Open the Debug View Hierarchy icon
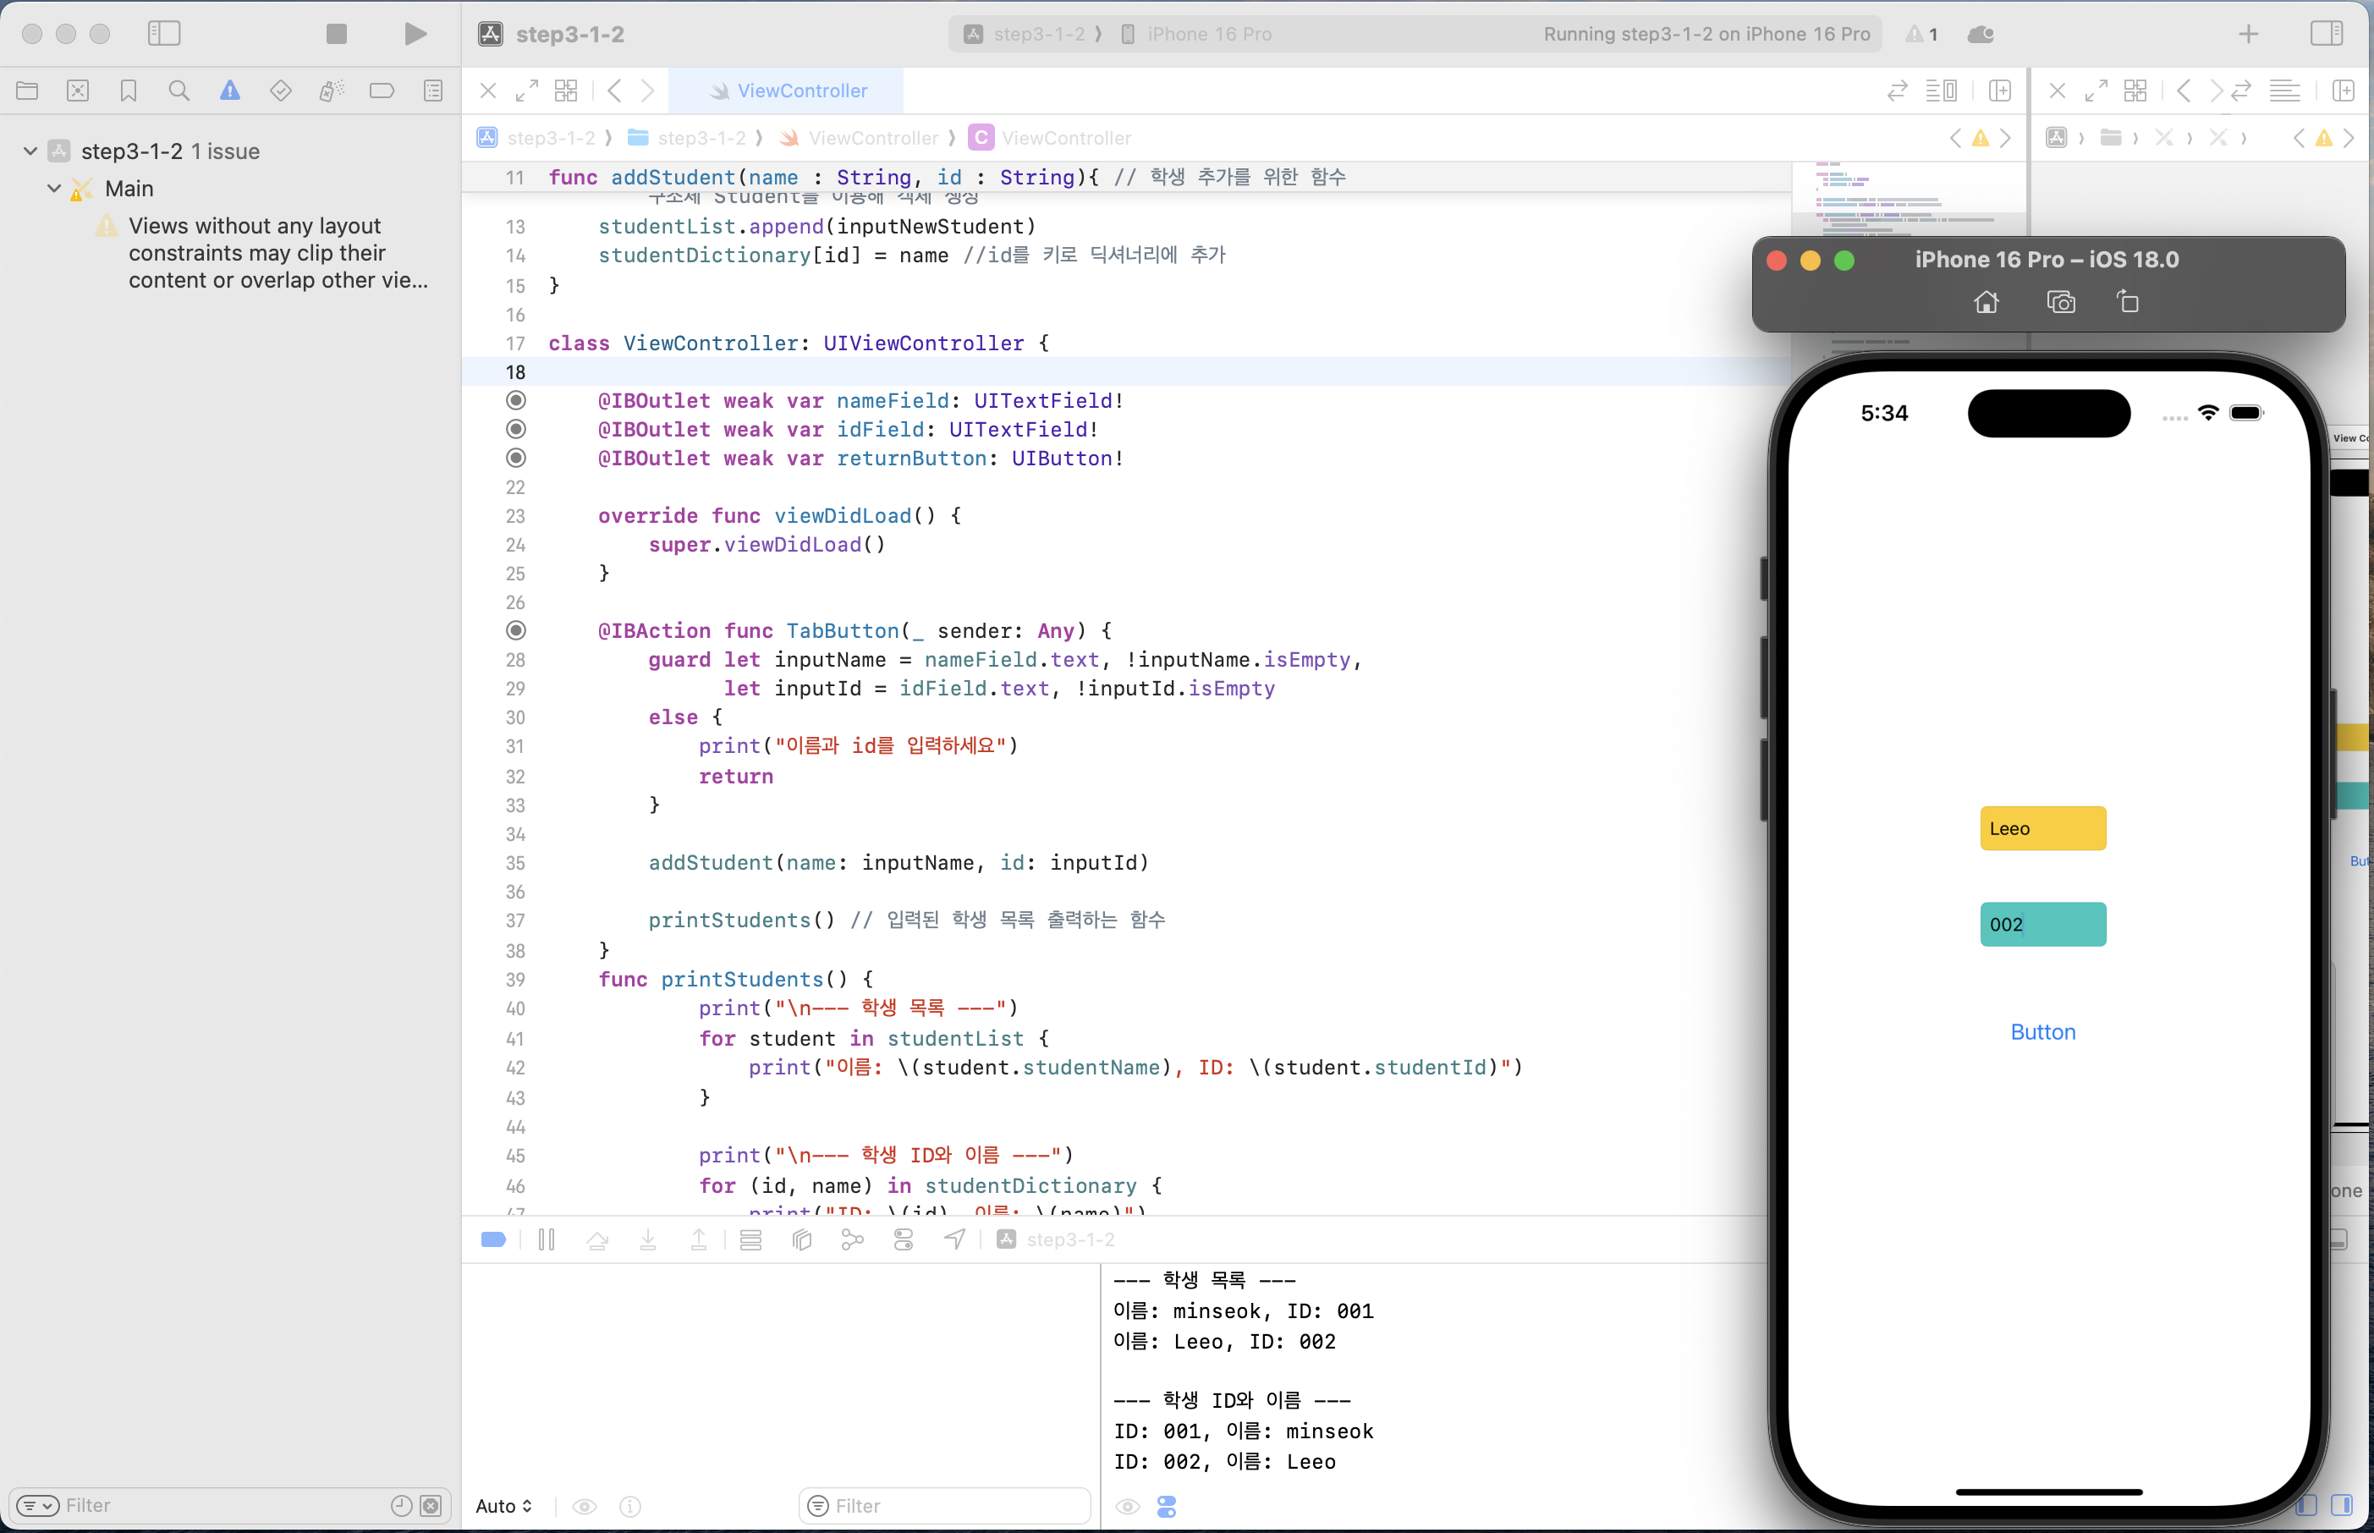 (x=802, y=1239)
